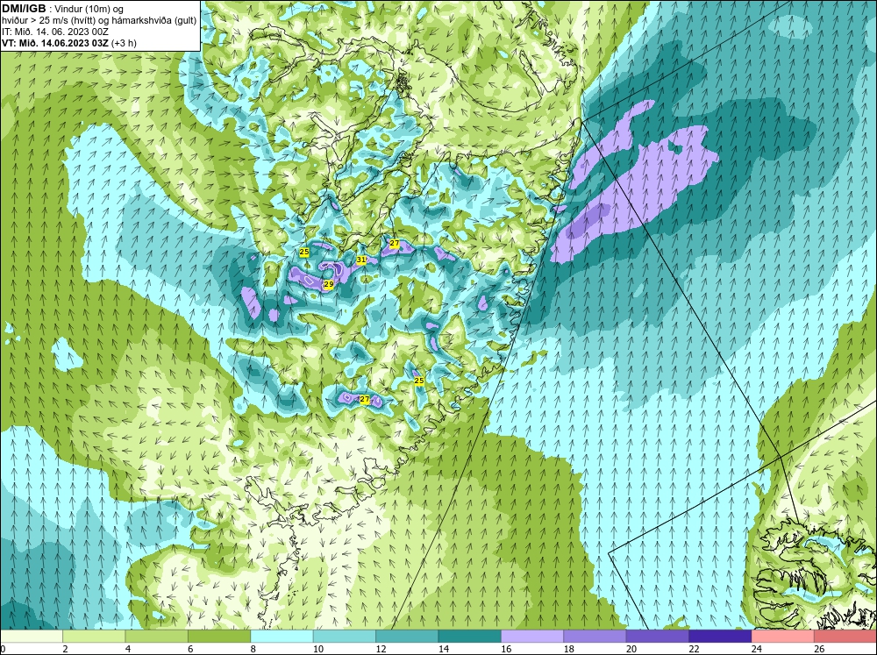Click the light pink 24–26 m/s legend swatch

783,637
